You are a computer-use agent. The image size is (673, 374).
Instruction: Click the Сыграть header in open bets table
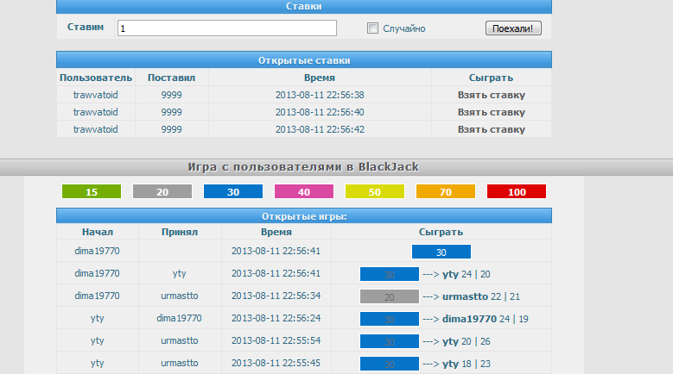coord(491,78)
